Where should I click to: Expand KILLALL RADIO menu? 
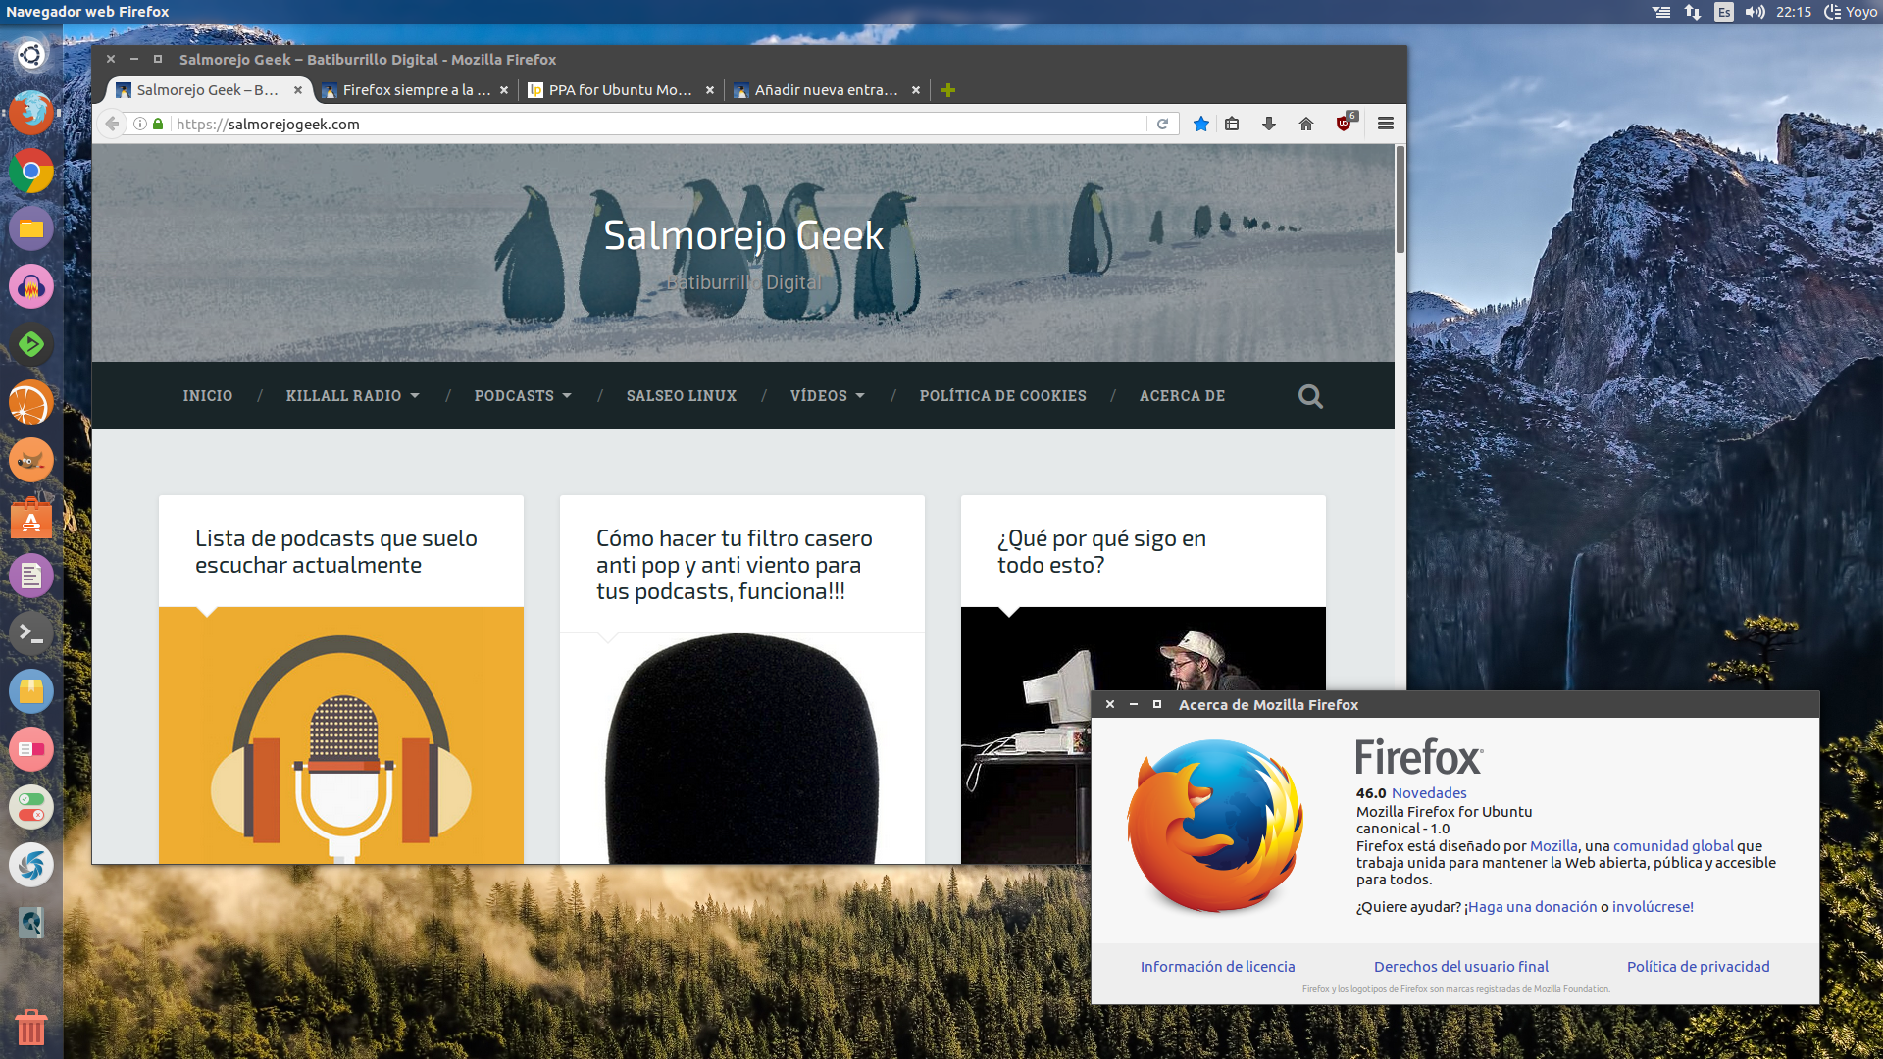tap(352, 396)
